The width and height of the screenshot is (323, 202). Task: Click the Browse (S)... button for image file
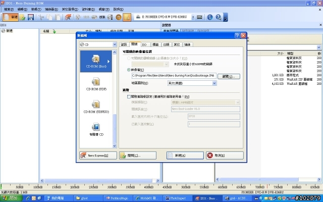coord(229,76)
